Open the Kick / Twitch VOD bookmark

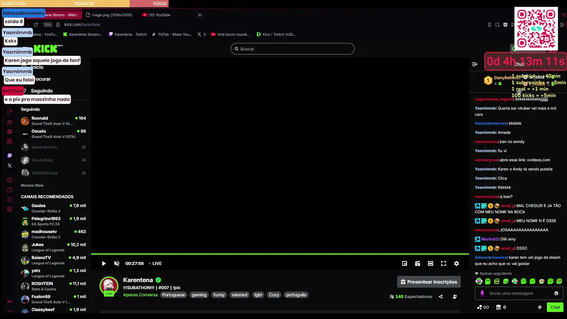(x=276, y=35)
